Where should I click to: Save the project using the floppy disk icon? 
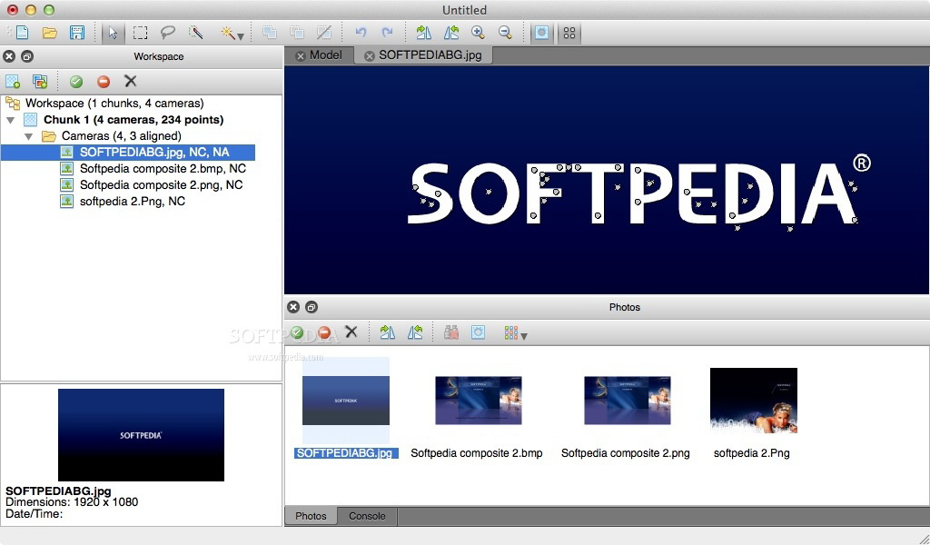77,33
